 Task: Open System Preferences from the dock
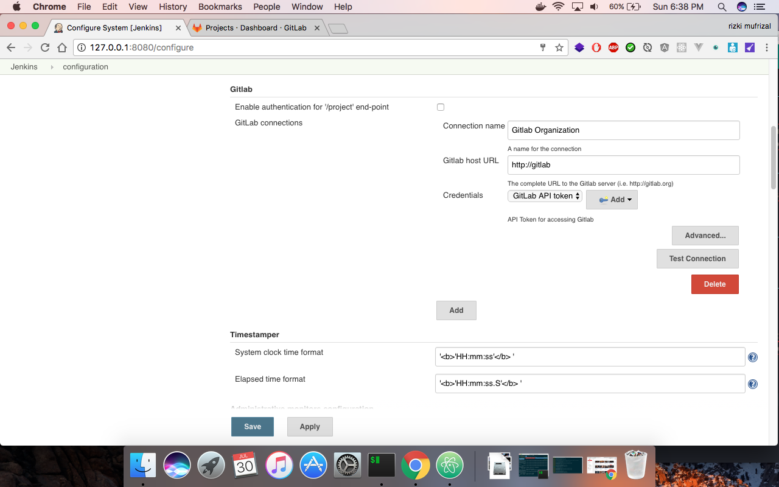(348, 466)
